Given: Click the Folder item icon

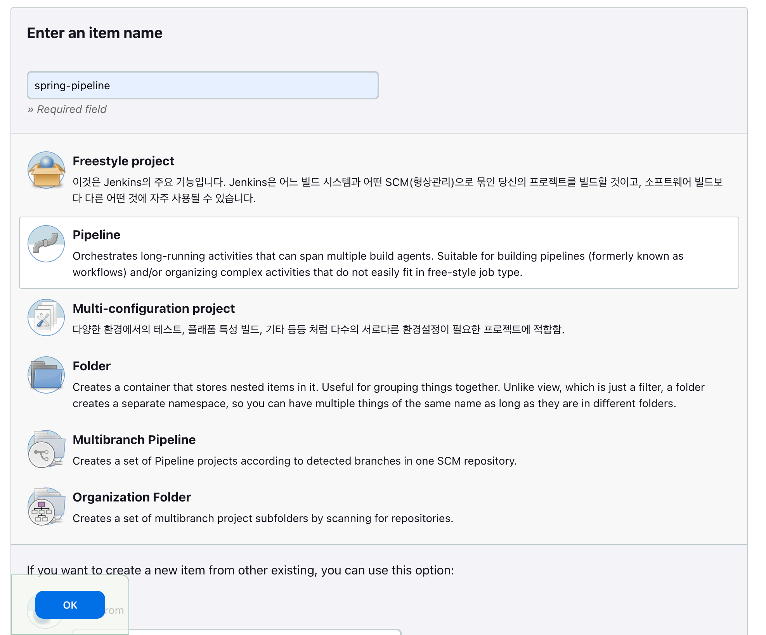Looking at the screenshot, I should click(46, 375).
